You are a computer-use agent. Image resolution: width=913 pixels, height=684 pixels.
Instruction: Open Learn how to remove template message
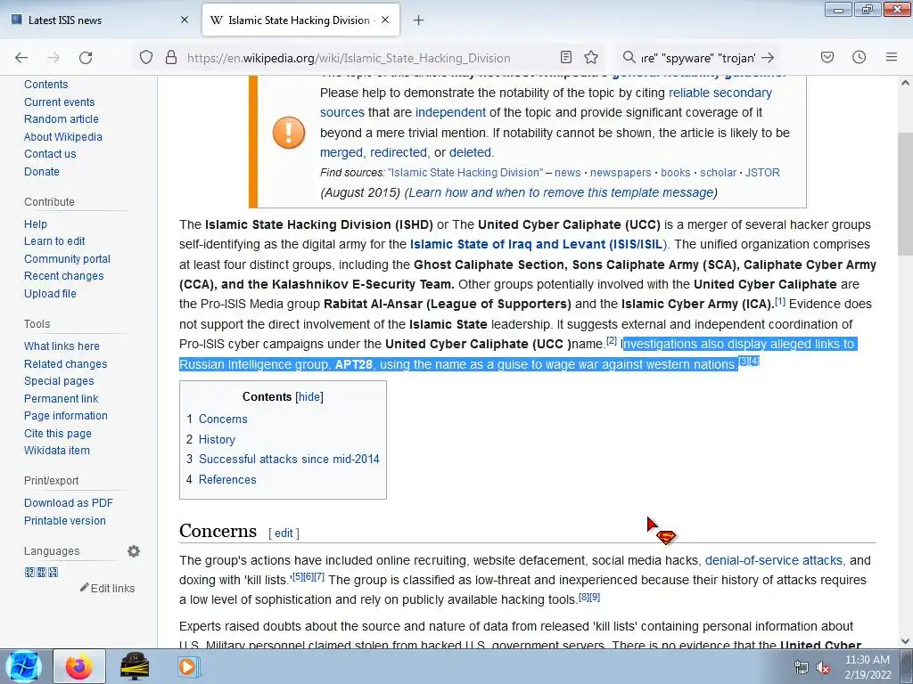(x=561, y=192)
